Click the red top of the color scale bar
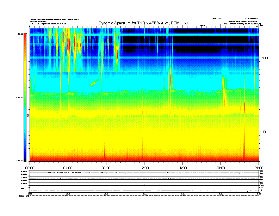 25,37
